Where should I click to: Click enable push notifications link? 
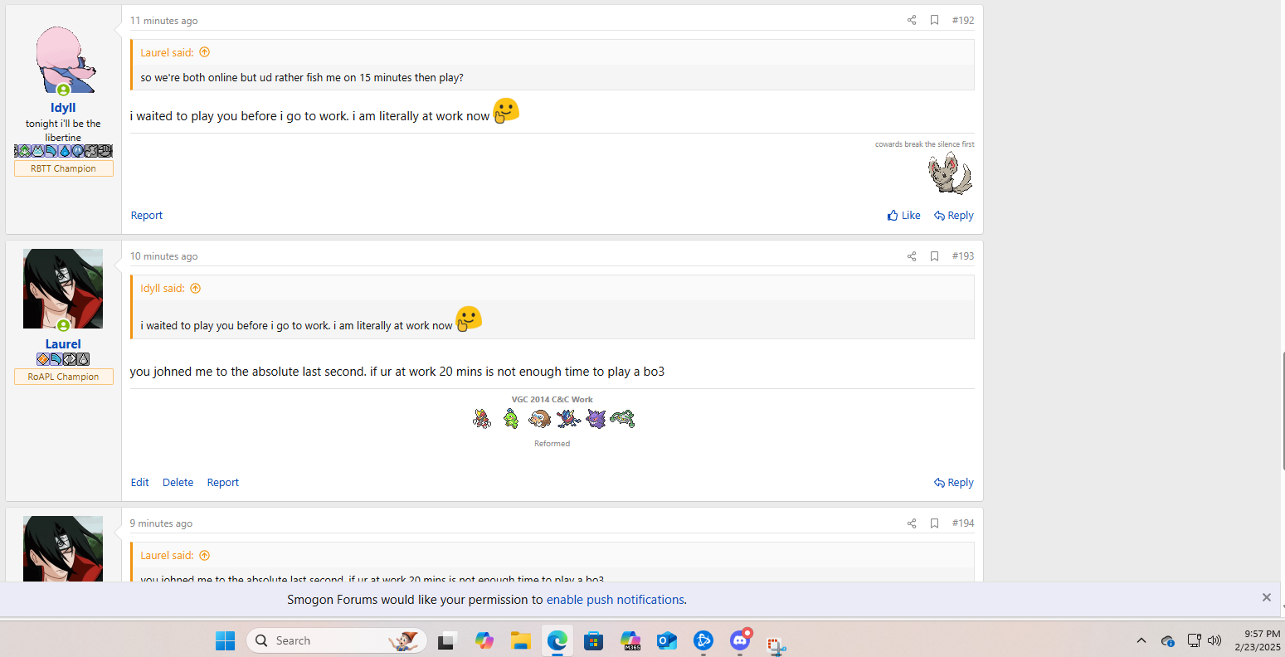pyautogui.click(x=615, y=600)
